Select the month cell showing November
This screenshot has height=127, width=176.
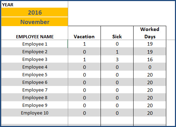(x=35, y=22)
